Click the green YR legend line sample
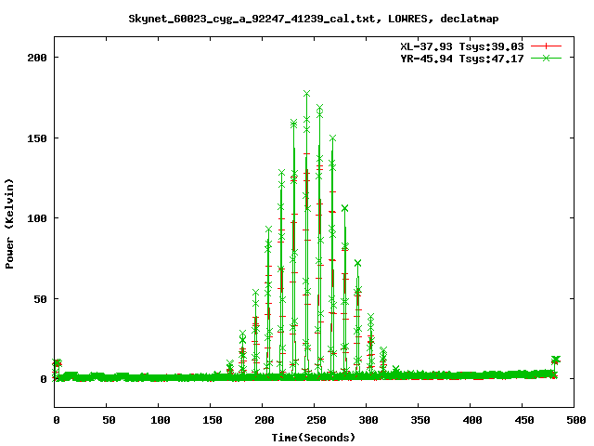The width and height of the screenshot is (594, 446). point(546,58)
